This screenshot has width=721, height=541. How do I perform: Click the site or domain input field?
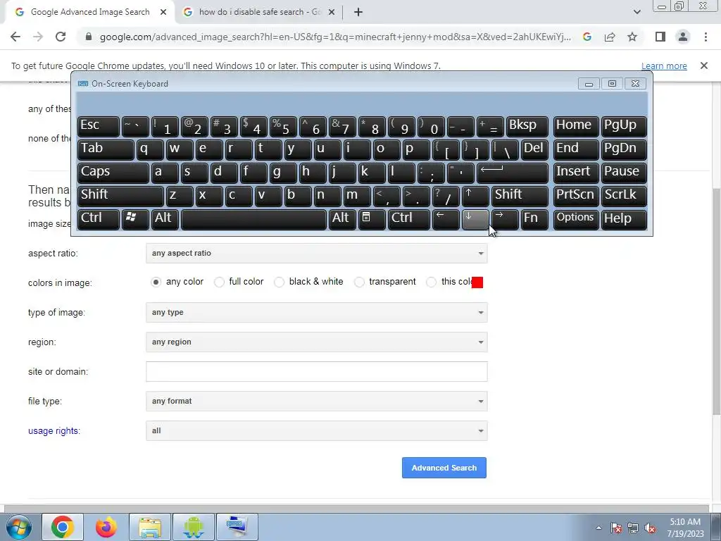(316, 372)
